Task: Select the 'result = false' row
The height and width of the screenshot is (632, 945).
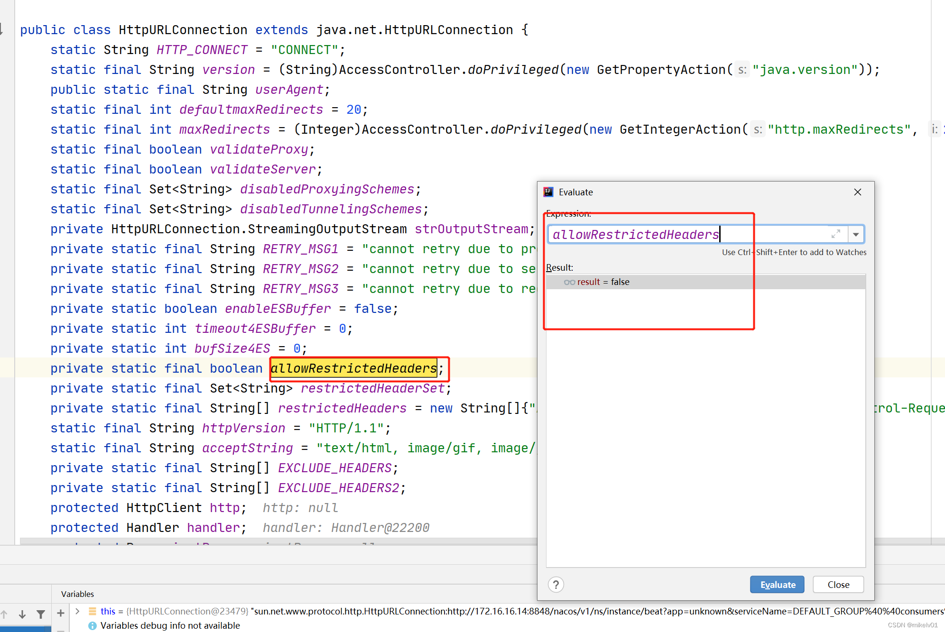Action: tap(706, 282)
